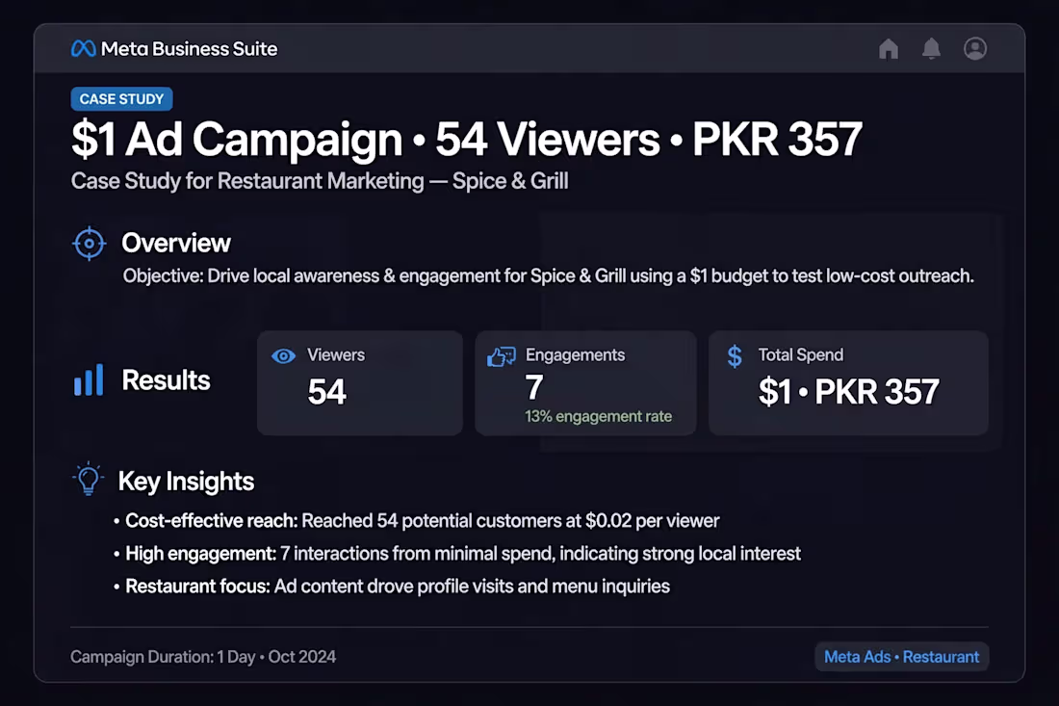Image resolution: width=1059 pixels, height=706 pixels.
Task: Click the CASE STUDY badge
Action: click(x=121, y=99)
